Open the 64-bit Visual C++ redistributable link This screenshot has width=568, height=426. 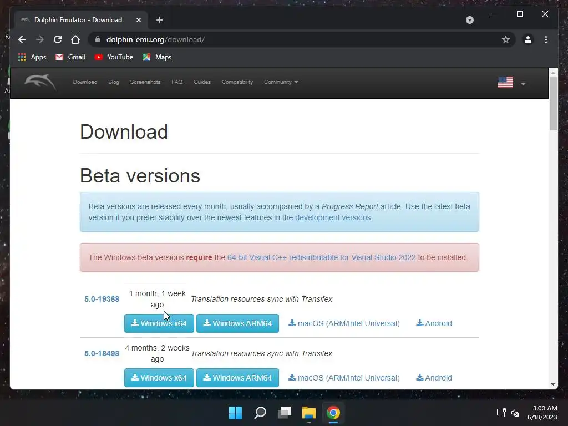(321, 257)
